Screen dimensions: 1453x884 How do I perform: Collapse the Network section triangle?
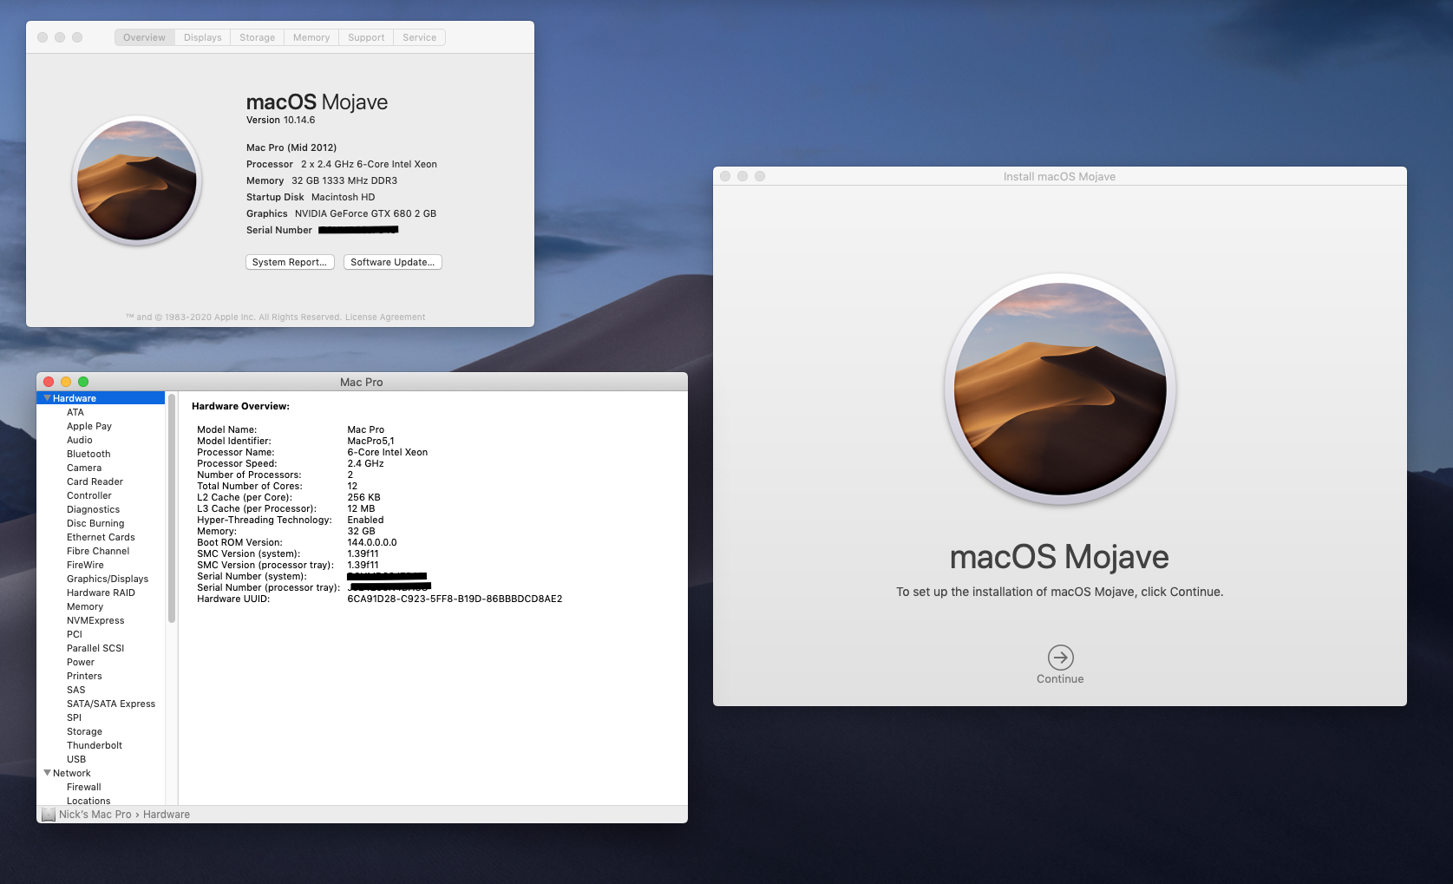pyautogui.click(x=47, y=773)
